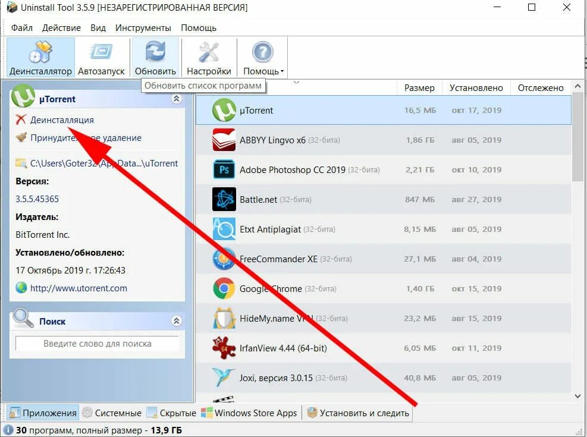Select FreeCommander XE icon
Image resolution: width=587 pixels, height=437 pixels.
click(x=224, y=259)
